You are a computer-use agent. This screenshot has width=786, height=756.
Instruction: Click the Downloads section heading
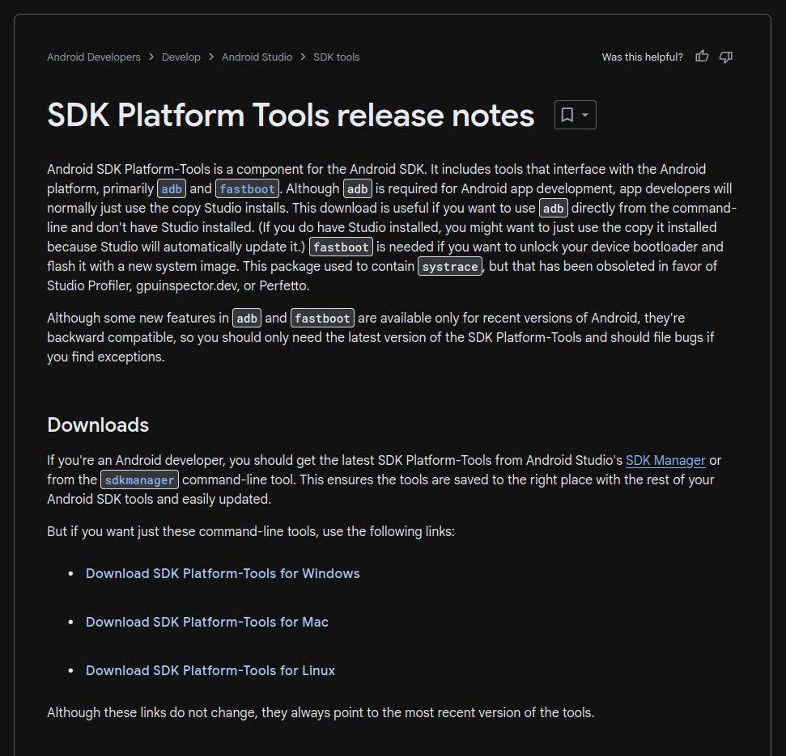98,425
